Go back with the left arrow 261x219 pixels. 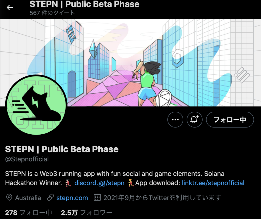(10, 7)
